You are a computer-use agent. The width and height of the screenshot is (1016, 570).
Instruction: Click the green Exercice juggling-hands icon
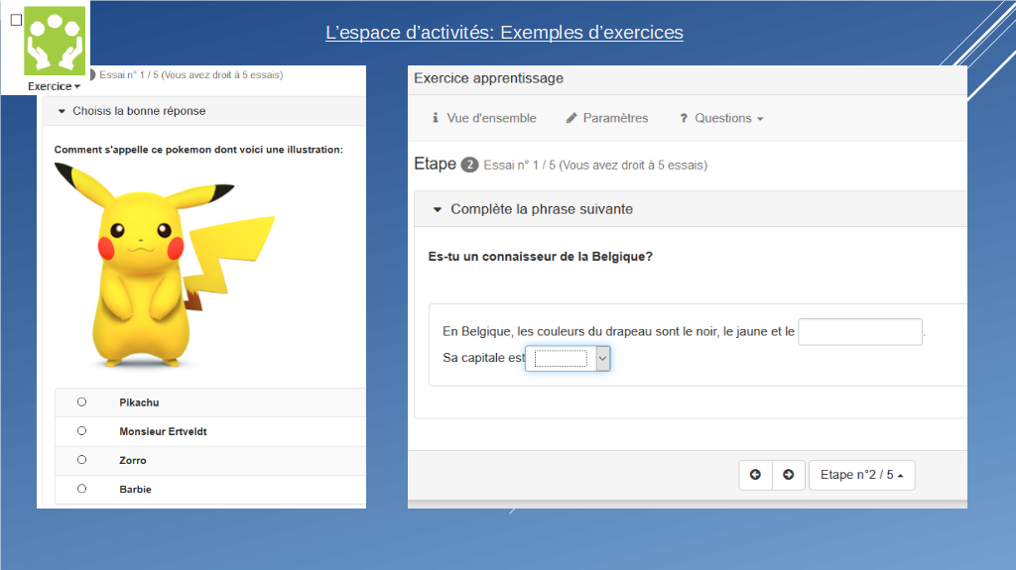pyautogui.click(x=55, y=41)
